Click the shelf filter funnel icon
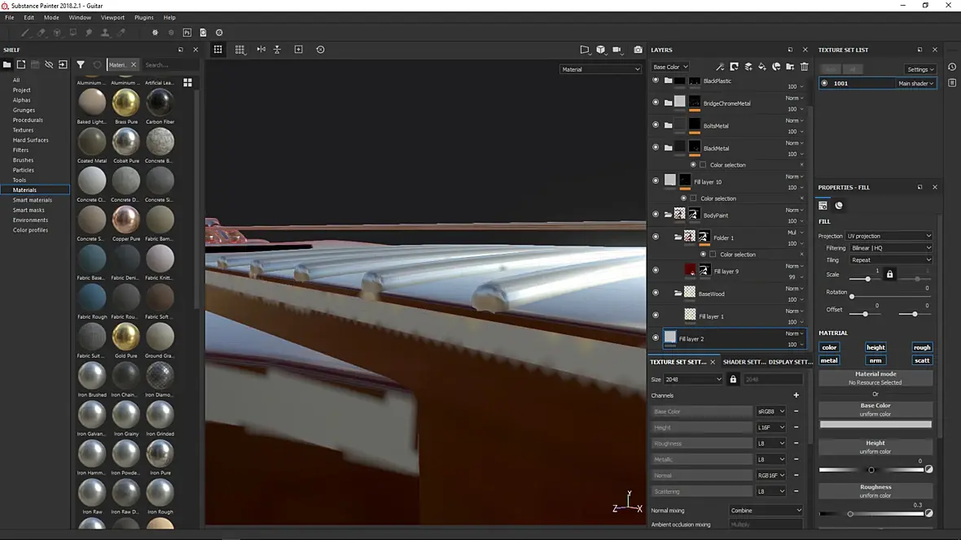 [x=81, y=65]
